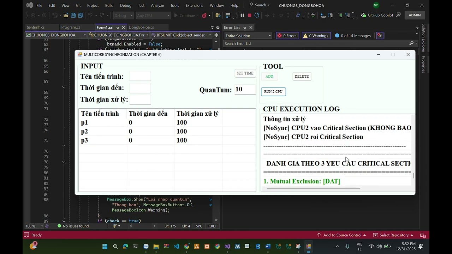452x254 pixels.
Task: Click the CPU log horizontal scrollbar
Action: (313, 189)
